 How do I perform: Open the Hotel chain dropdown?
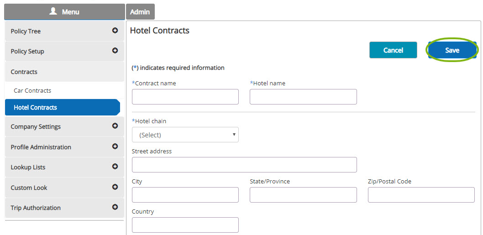pyautogui.click(x=185, y=135)
